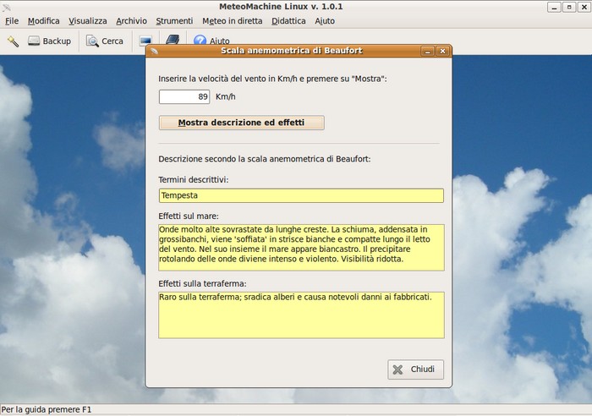Click the Effetti sulla terraferma text area
Screen dimensions: 592x416
pyautogui.click(x=301, y=315)
